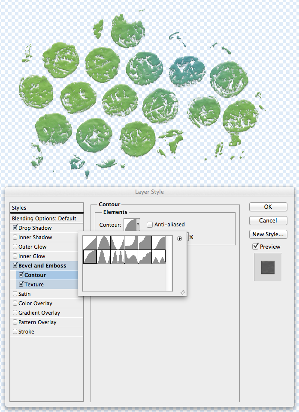
Task: Pick the Rolling Slope-Descending contour preset
Action: (131, 256)
